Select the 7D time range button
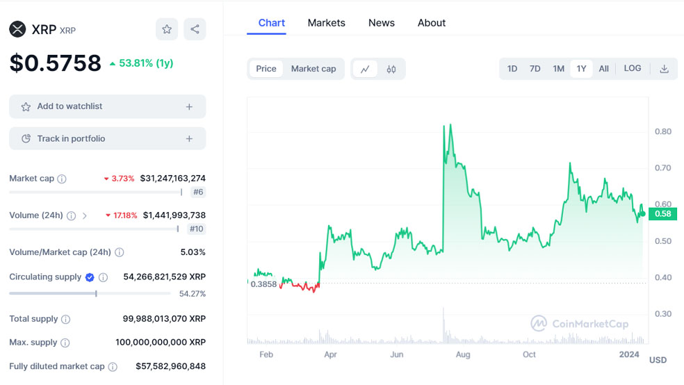The image size is (684, 385). pyautogui.click(x=535, y=69)
